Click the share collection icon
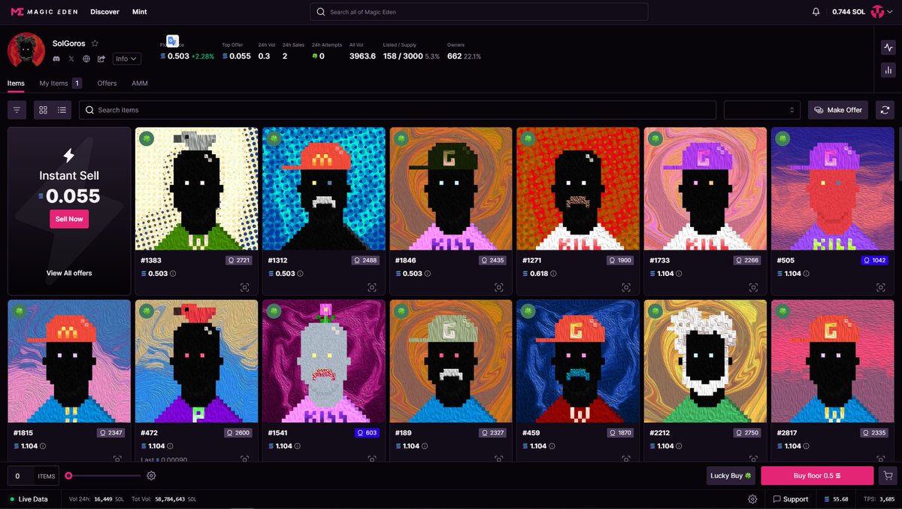 click(101, 59)
